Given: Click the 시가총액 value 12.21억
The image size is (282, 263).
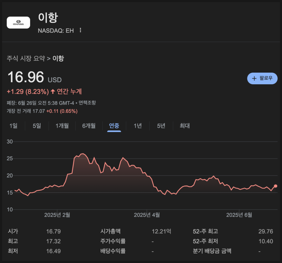Looking at the screenshot, I should (x=161, y=232).
